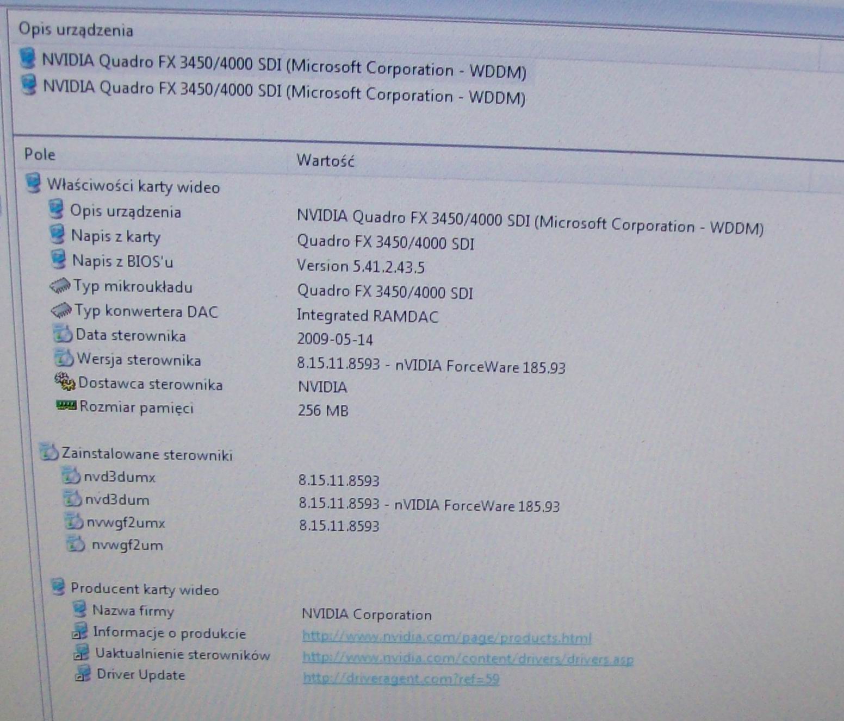Select the Wersja sterownika row
The width and height of the screenshot is (844, 721).
coord(139,360)
